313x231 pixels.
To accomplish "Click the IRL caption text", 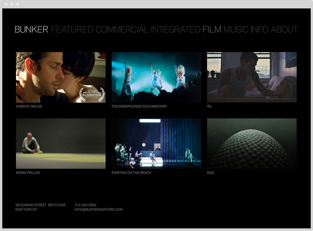I will [209, 106].
